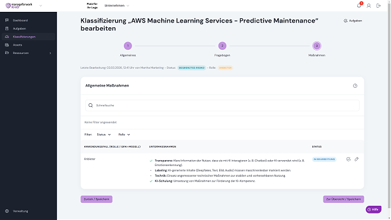The height and width of the screenshot is (220, 391).
Task: Click the Fragebogen step label
Action: 222,55
